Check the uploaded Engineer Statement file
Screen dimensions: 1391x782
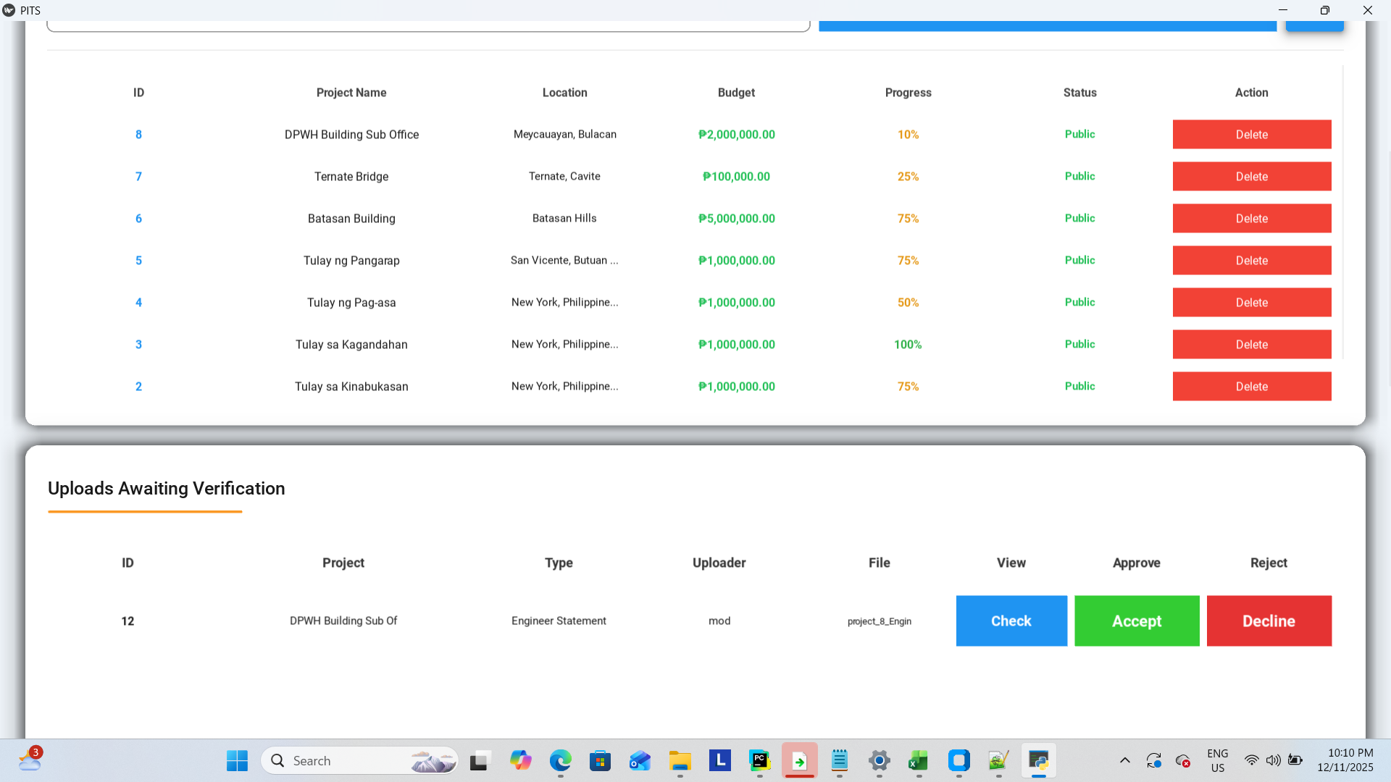[x=1011, y=621]
